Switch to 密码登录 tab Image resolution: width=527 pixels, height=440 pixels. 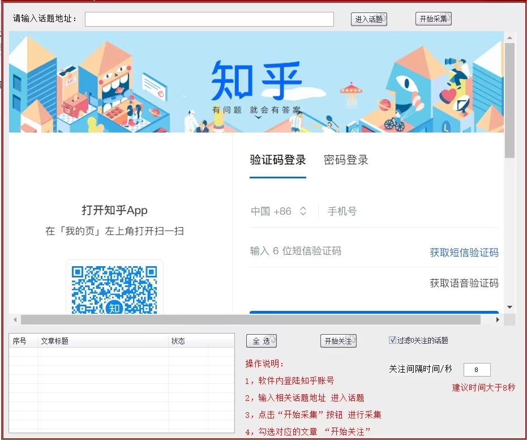coord(346,160)
